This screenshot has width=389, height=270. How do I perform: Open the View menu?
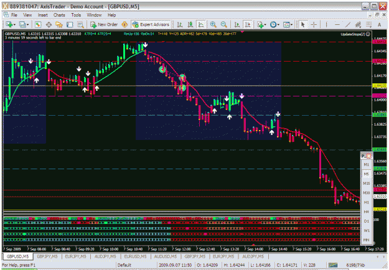tap(27, 15)
